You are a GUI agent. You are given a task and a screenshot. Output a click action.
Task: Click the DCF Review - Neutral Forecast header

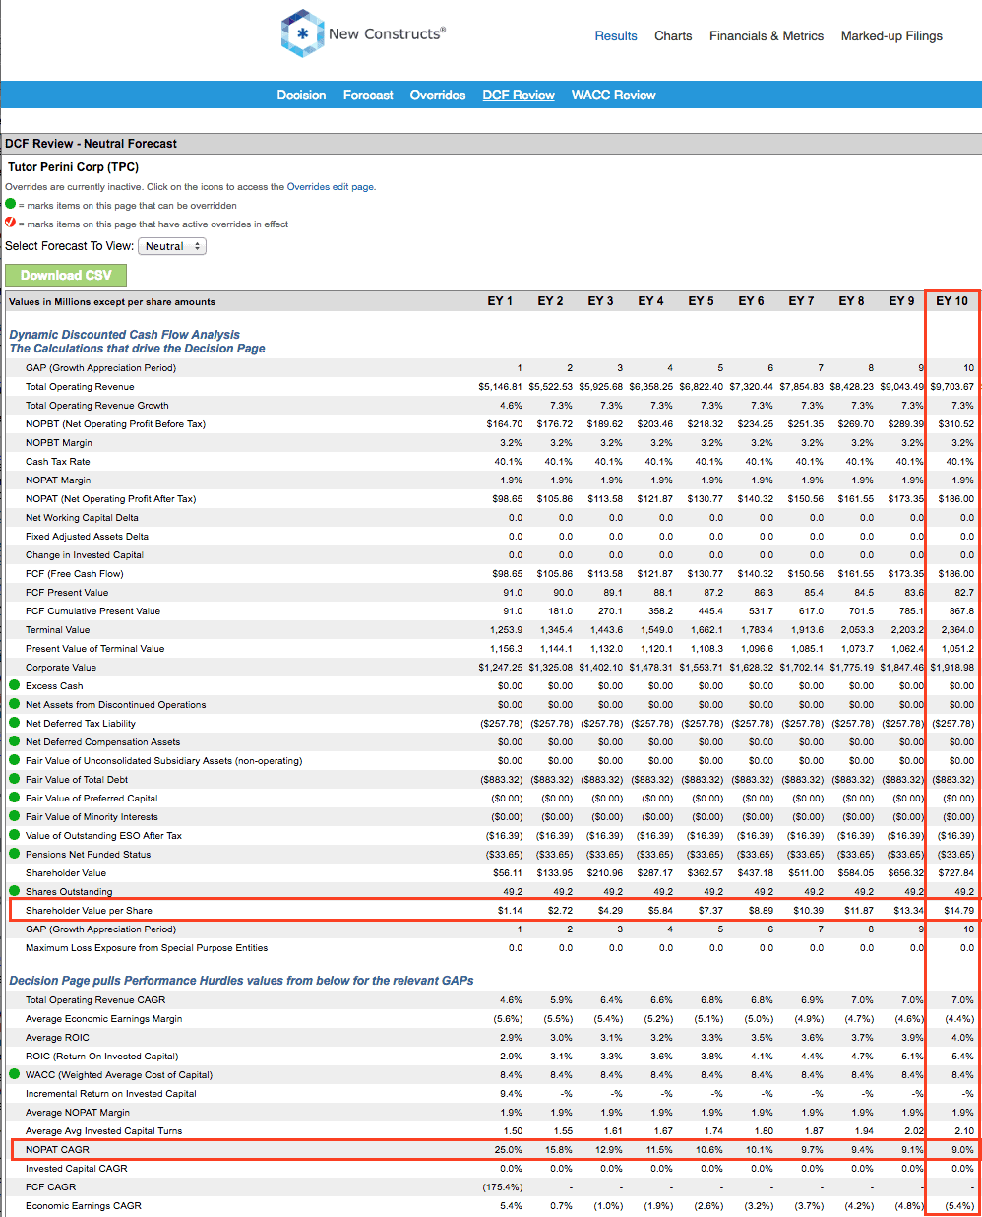tap(91, 143)
